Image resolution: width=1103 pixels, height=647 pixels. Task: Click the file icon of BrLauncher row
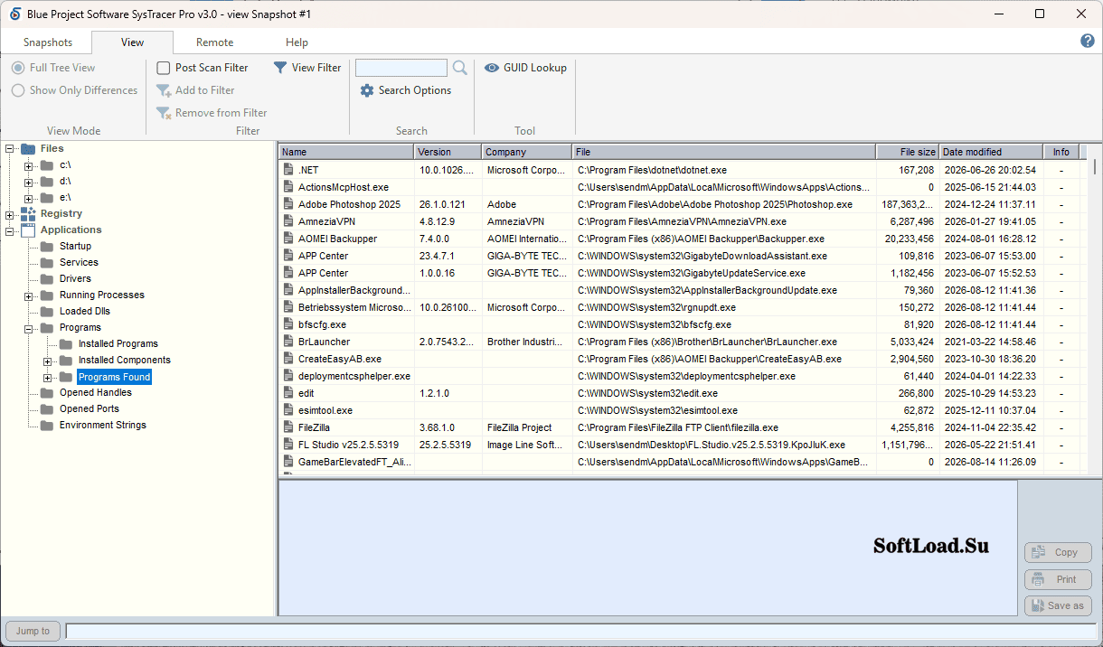tap(288, 342)
